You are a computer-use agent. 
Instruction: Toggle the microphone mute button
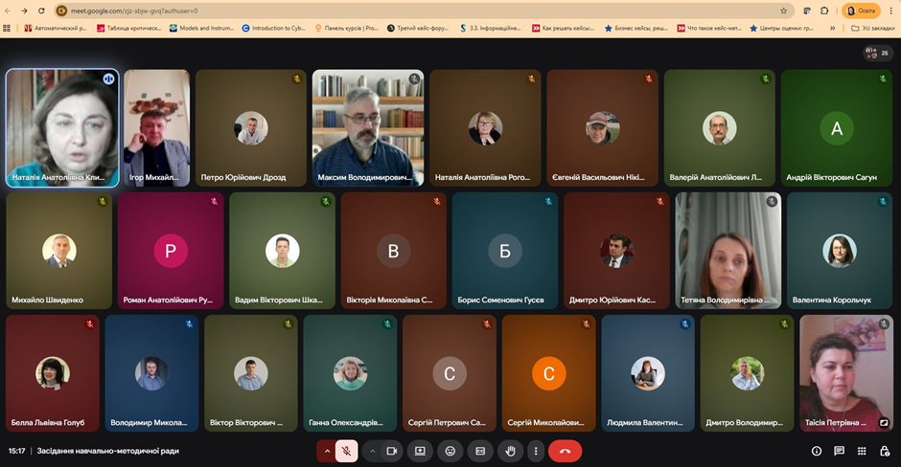click(x=346, y=452)
